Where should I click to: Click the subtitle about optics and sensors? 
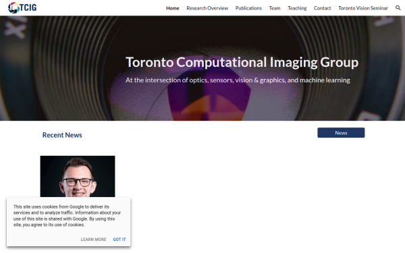click(238, 80)
